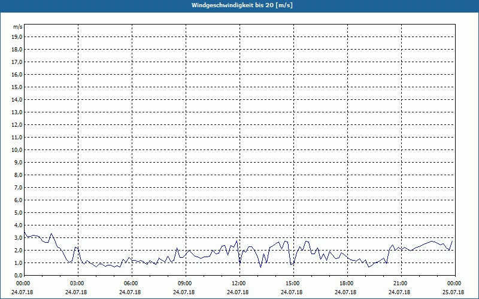Click the 25.07.18 date label
479x299 pixels.
click(x=453, y=292)
